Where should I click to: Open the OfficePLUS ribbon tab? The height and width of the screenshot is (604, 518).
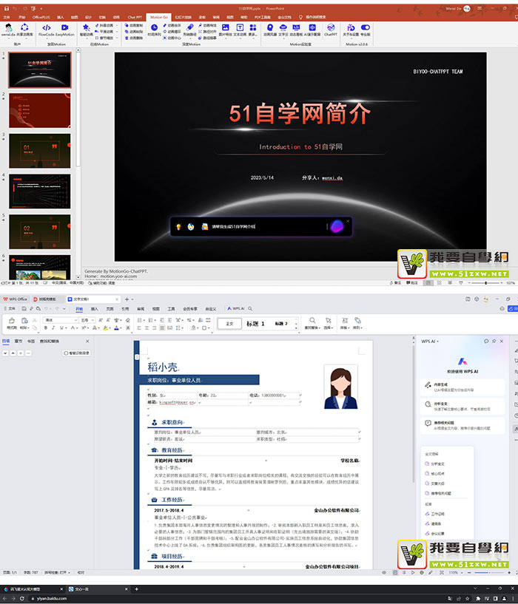tap(41, 17)
